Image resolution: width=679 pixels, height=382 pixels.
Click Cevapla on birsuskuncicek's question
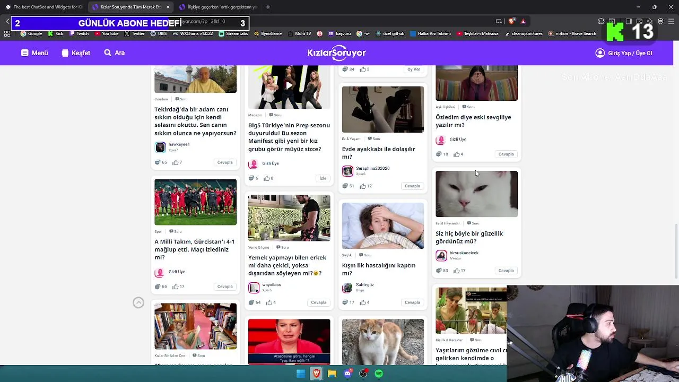(x=506, y=271)
